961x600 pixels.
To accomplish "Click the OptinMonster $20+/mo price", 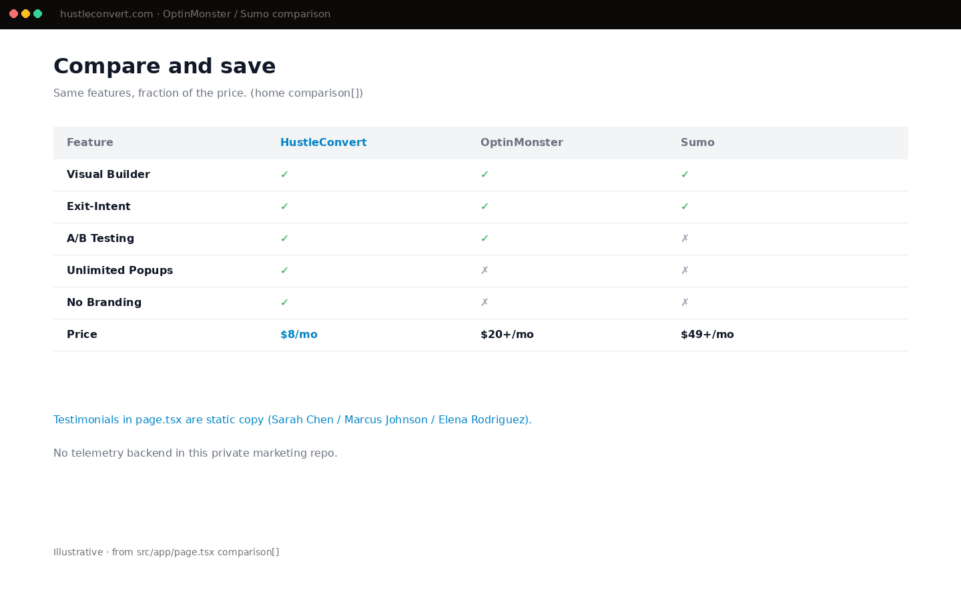I will 507,335.
